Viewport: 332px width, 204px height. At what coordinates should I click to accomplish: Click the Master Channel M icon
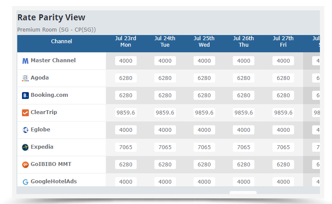point(25,61)
